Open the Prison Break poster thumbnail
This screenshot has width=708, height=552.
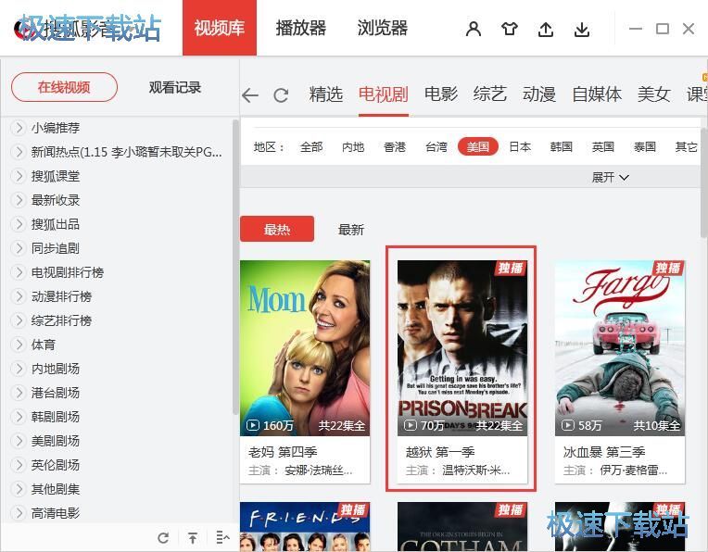point(462,348)
